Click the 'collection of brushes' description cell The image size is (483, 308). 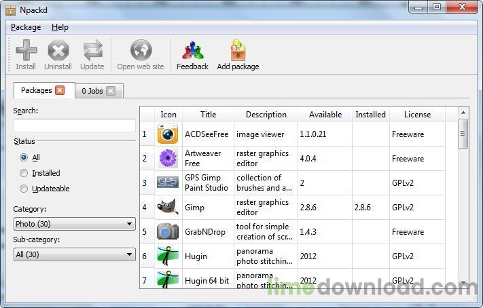pyautogui.click(x=266, y=182)
